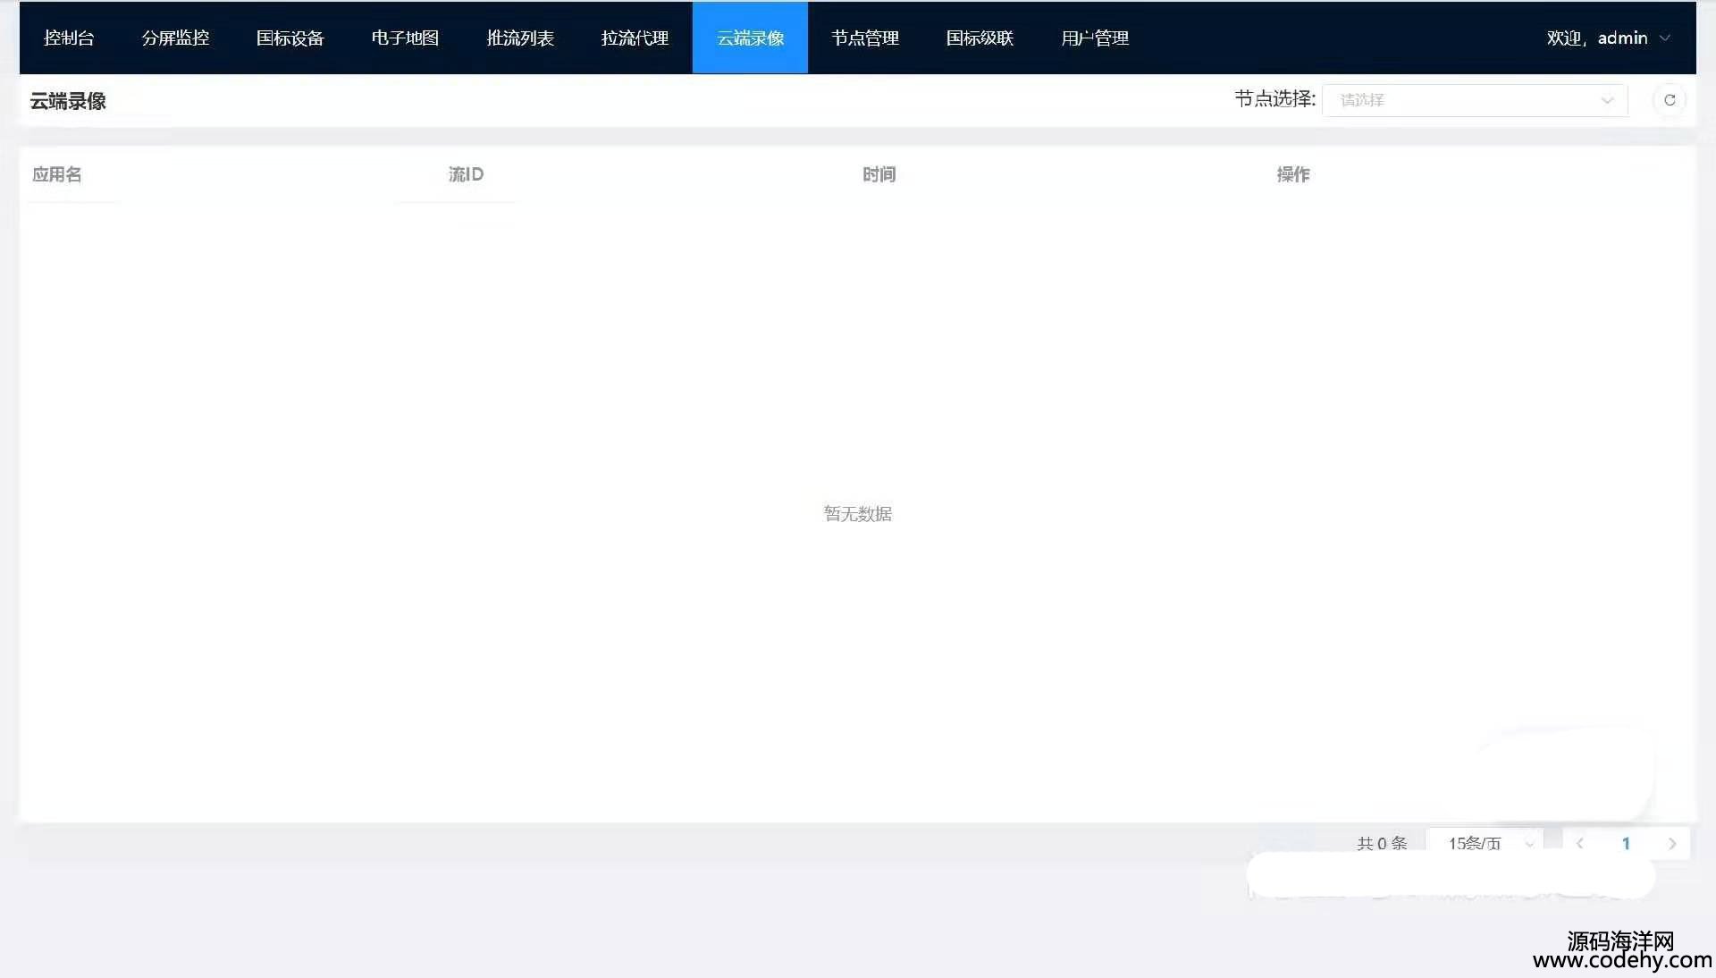
Task: Open the 节点选择 dropdown
Action: click(1474, 100)
